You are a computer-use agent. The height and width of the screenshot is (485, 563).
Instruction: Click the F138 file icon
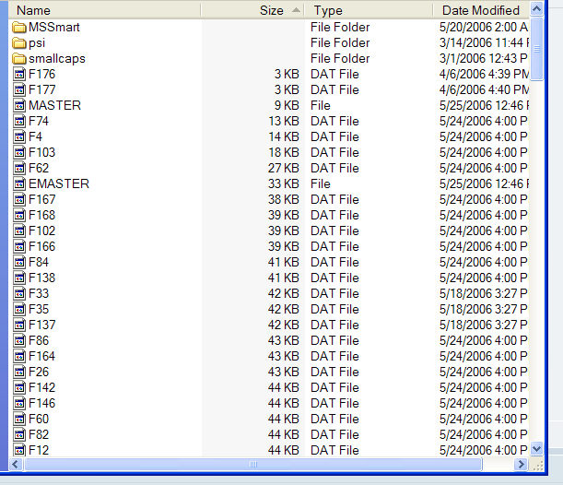pyautogui.click(x=19, y=278)
